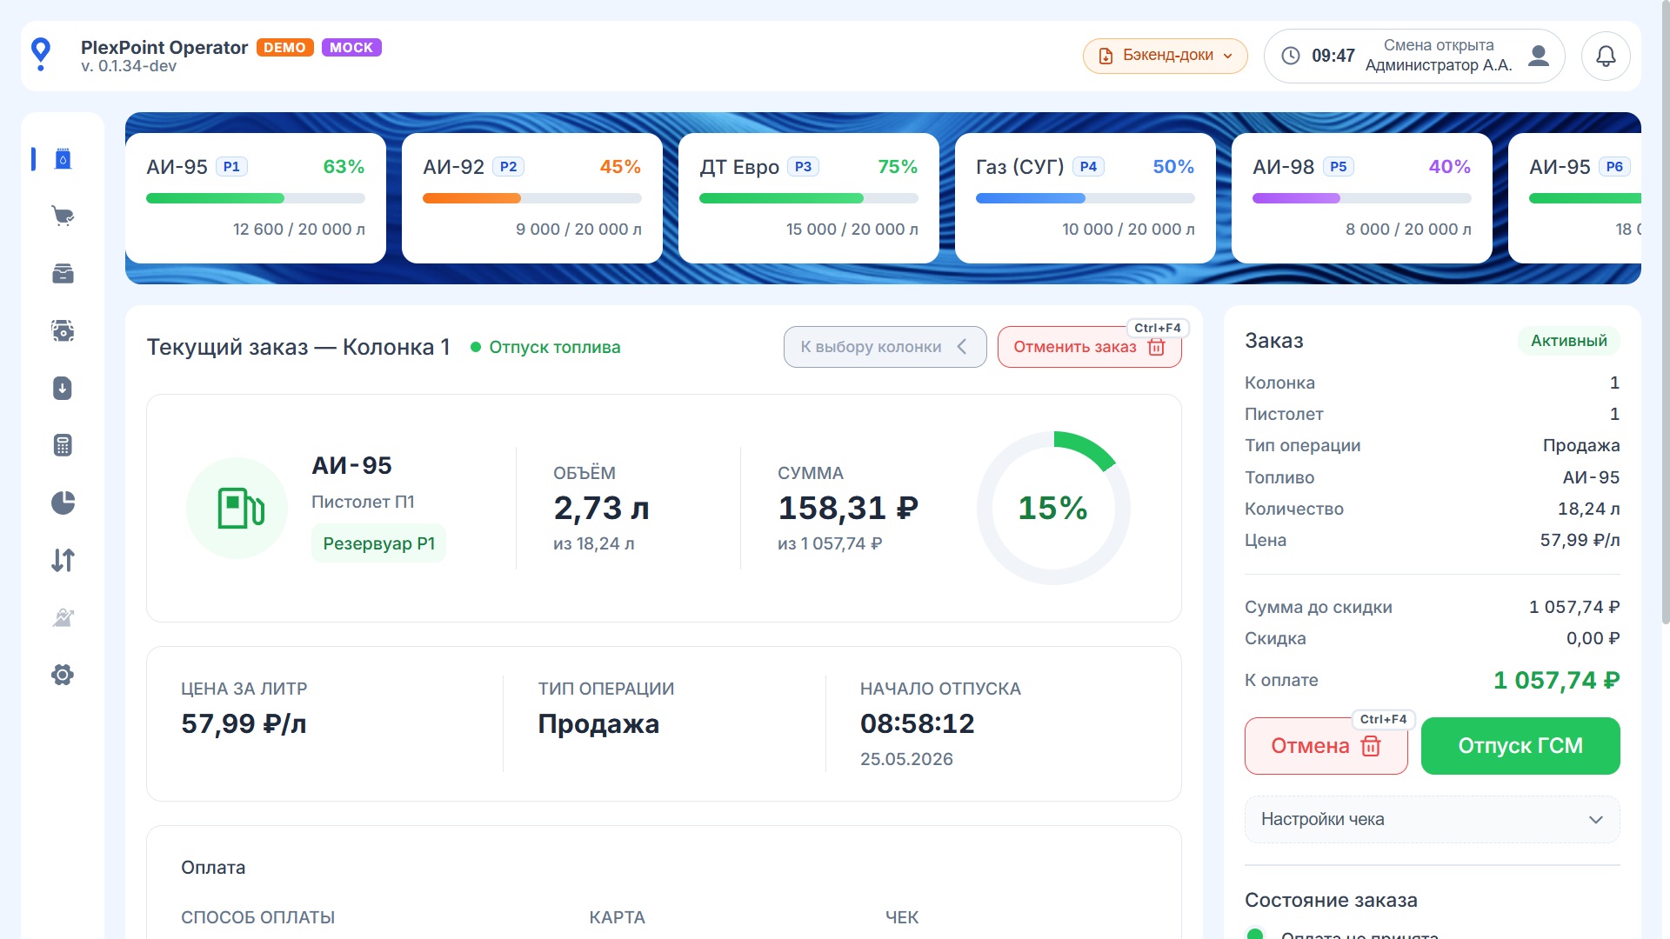Click the Ctrl+F4 hint on Отмена
1670x939 pixels.
1383,719
